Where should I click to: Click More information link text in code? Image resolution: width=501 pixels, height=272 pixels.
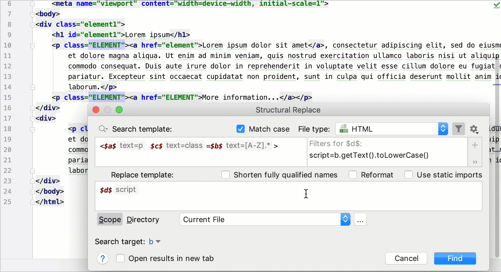point(241,97)
